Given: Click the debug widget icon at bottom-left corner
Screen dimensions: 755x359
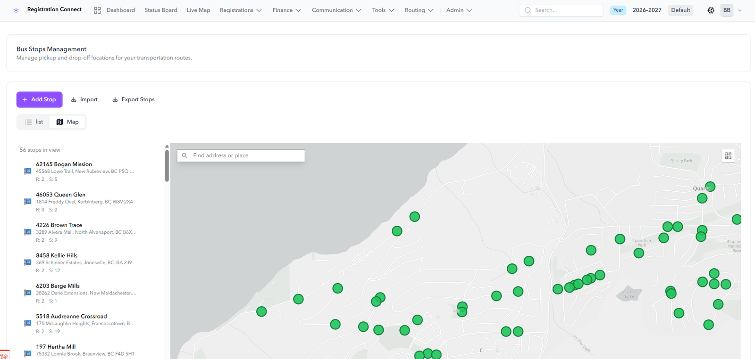Looking at the screenshot, I should coord(4,355).
